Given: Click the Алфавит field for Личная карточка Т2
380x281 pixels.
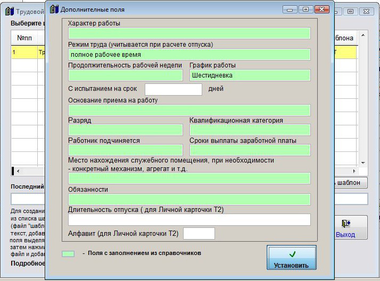Looking at the screenshot, I should point(199,234).
